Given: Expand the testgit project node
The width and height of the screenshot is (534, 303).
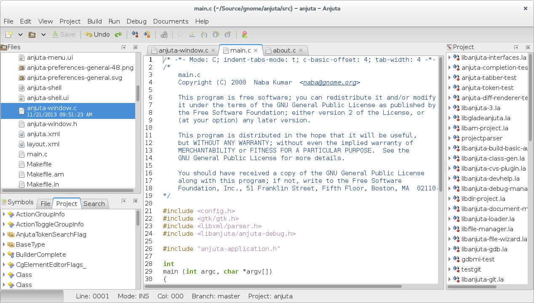Looking at the screenshot, I should [x=450, y=269].
